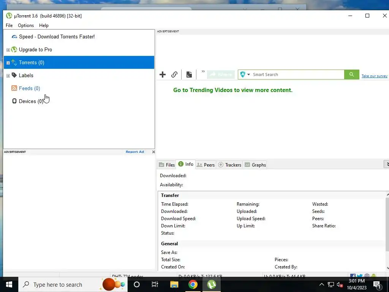Open the Windows Start menu

pos(9,284)
